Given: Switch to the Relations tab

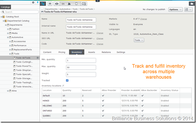Looking at the screenshot, I should (x=106, y=52).
